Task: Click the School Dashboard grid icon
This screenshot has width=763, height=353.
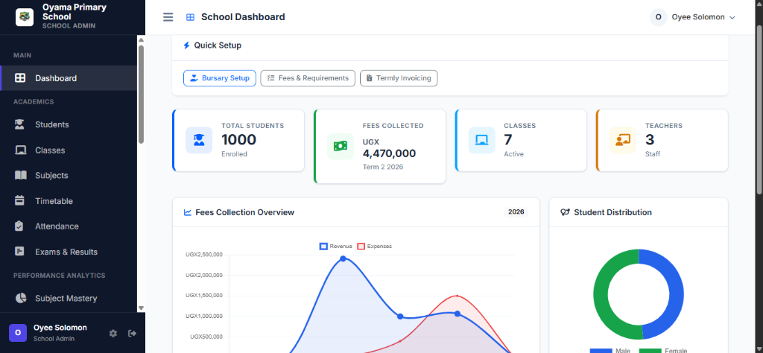Action: (x=190, y=18)
